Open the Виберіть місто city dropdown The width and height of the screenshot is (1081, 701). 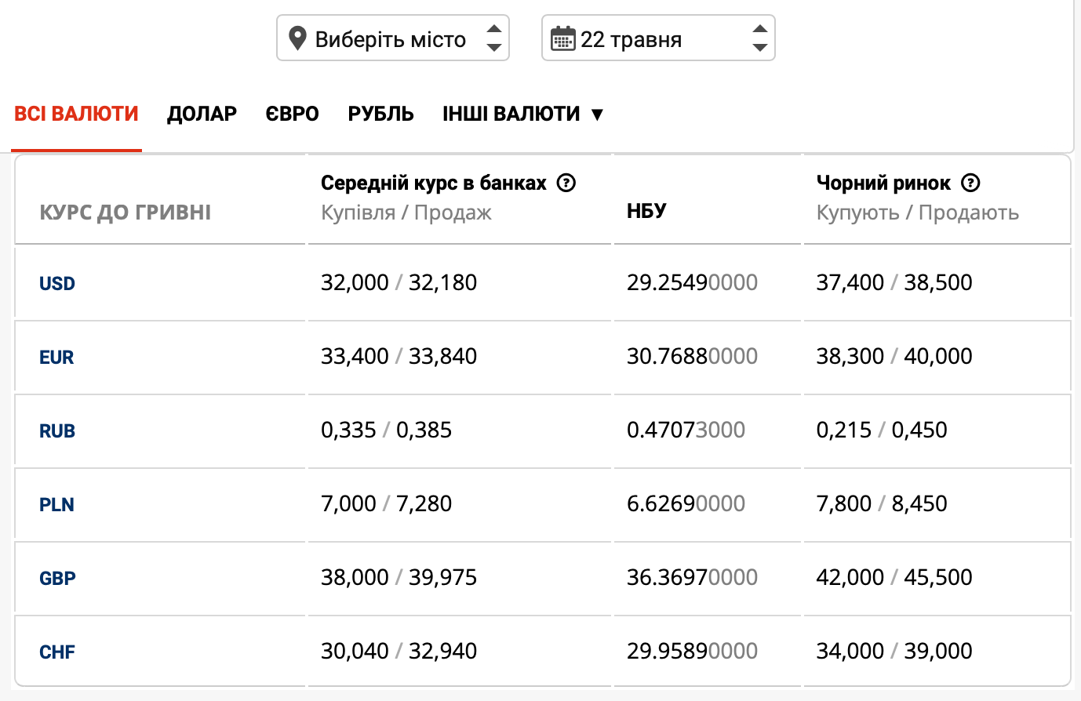tap(392, 38)
